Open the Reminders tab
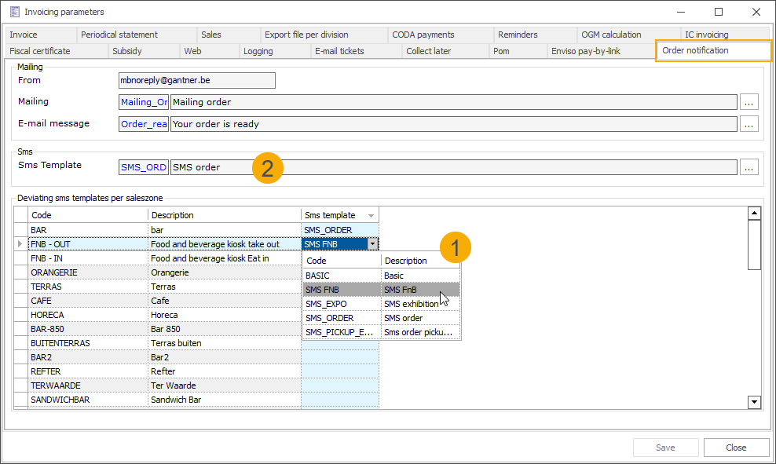The width and height of the screenshot is (776, 464). tap(518, 35)
